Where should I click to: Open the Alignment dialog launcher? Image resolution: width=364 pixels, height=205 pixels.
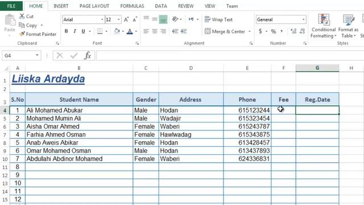[x=251, y=43]
